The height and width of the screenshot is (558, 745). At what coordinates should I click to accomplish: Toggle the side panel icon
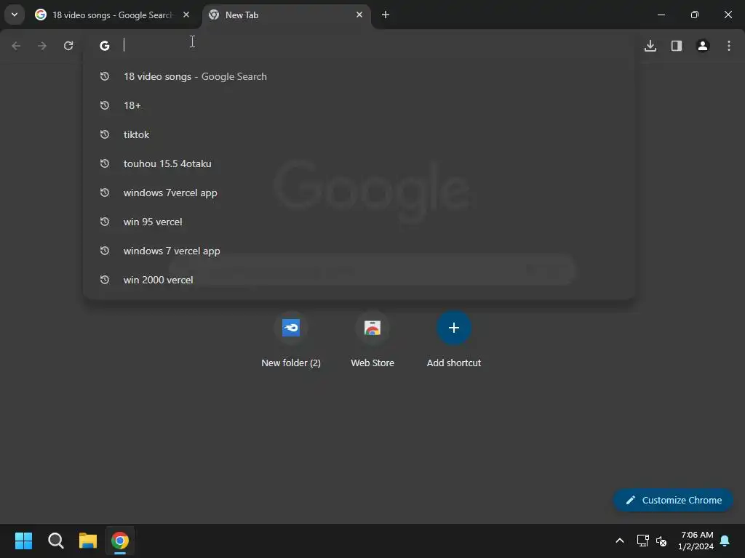[677, 46]
